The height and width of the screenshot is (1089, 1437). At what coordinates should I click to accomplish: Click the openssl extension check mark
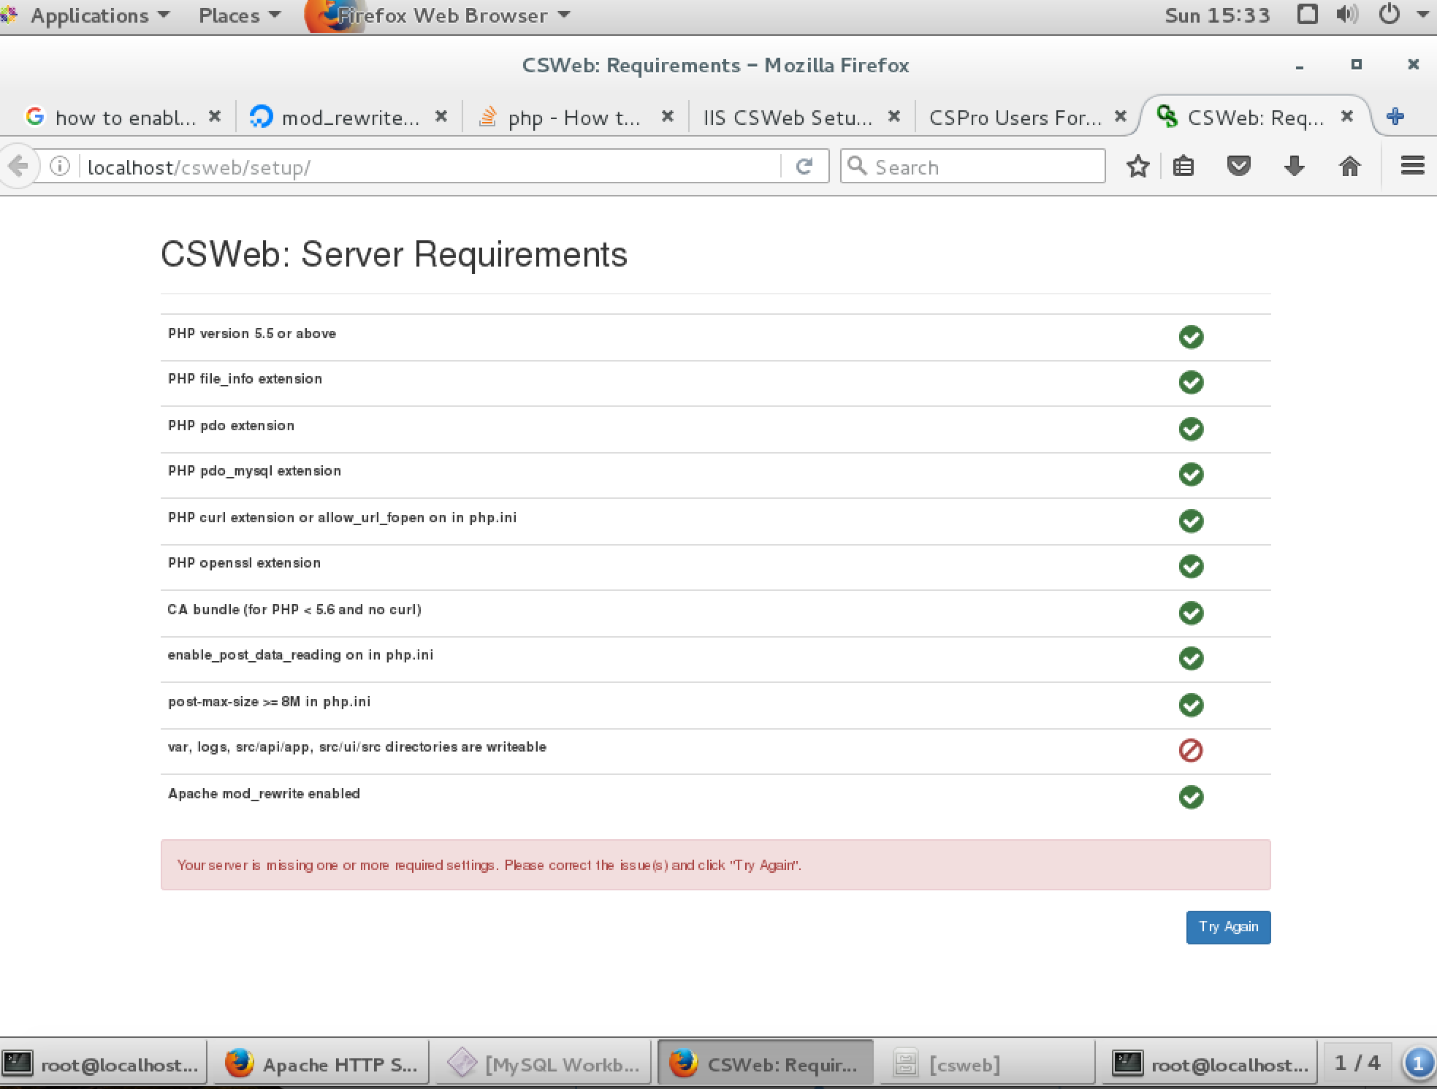click(1191, 566)
